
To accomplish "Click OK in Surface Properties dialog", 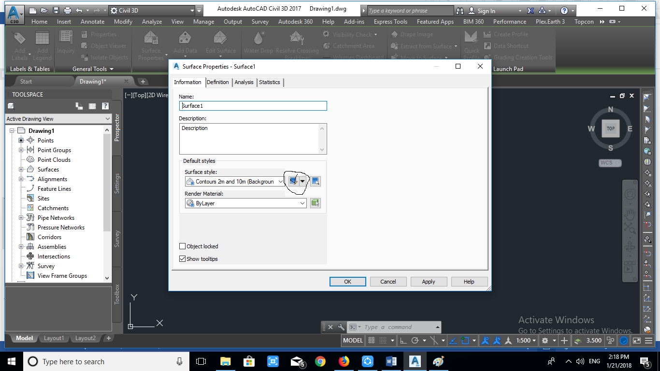I will 348,282.
